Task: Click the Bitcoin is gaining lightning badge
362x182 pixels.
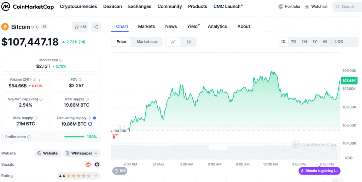Action: 319,171
